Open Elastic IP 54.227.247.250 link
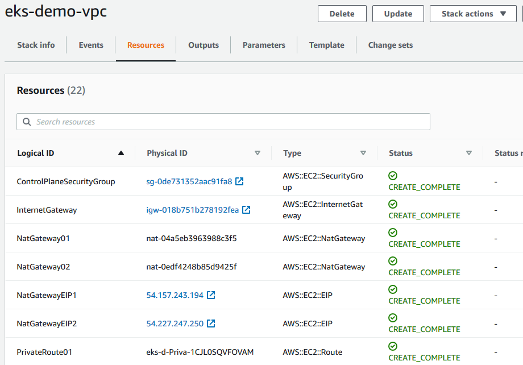The image size is (523, 365). tap(175, 323)
